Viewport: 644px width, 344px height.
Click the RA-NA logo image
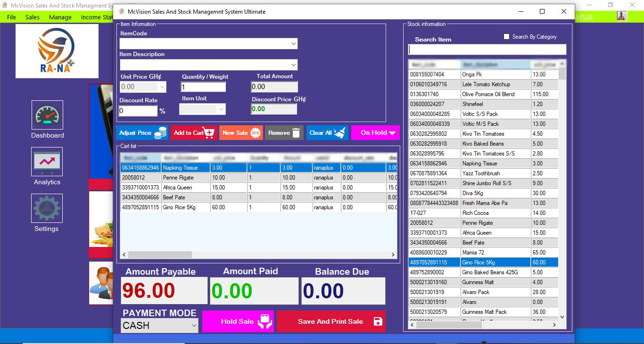coord(57,51)
